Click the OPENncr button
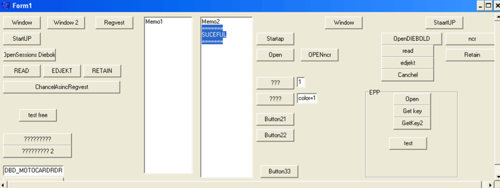 [x=320, y=55]
